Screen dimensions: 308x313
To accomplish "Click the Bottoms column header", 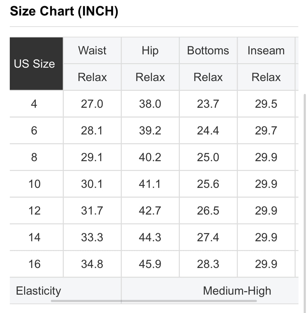I will [208, 50].
